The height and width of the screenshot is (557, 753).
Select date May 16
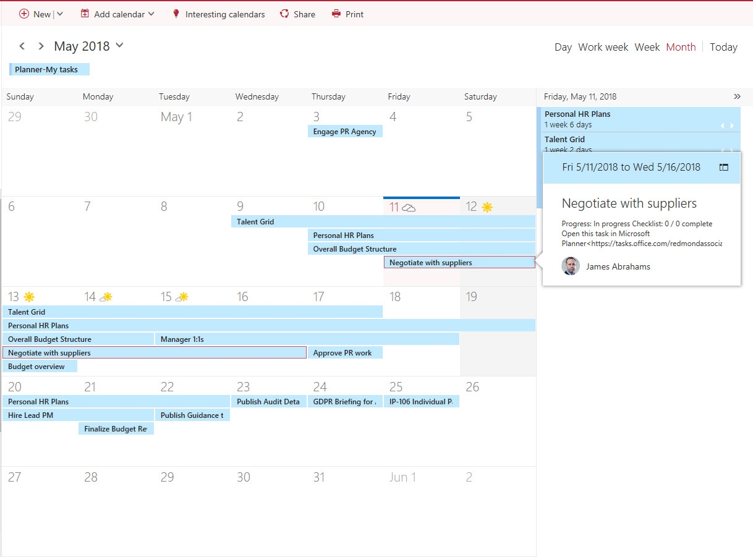[242, 297]
